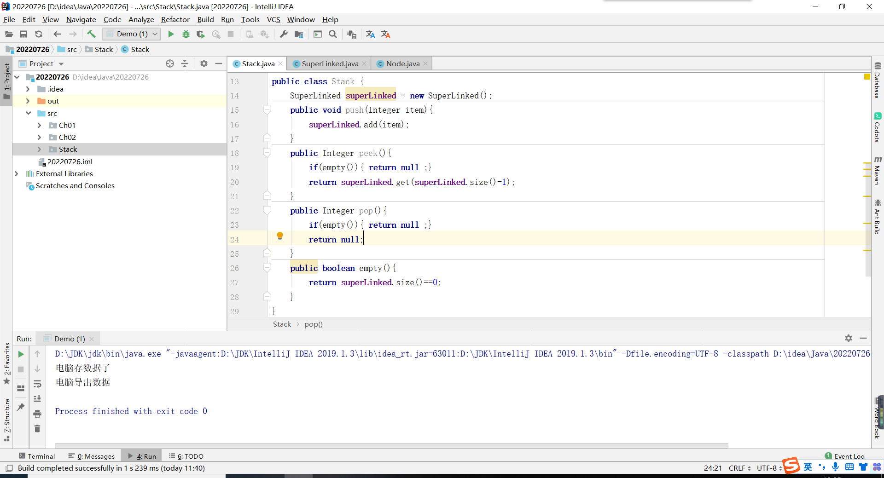Toggle soft-wrap in run console
The image size is (884, 478).
click(x=37, y=384)
